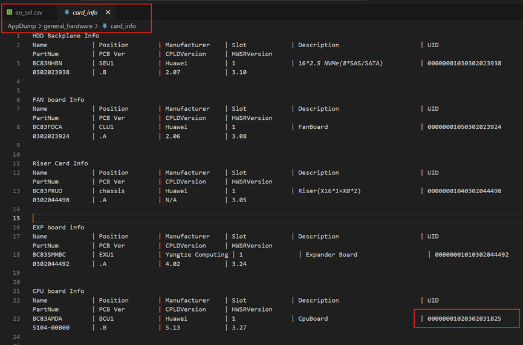Click line number 1 in the gutter
523x345 pixels.
pos(18,36)
